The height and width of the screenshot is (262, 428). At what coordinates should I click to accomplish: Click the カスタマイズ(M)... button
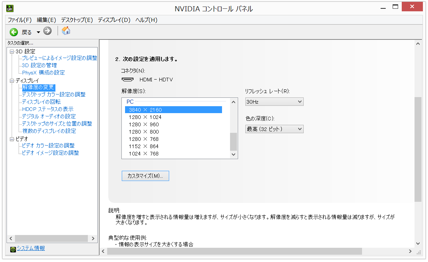(145, 176)
